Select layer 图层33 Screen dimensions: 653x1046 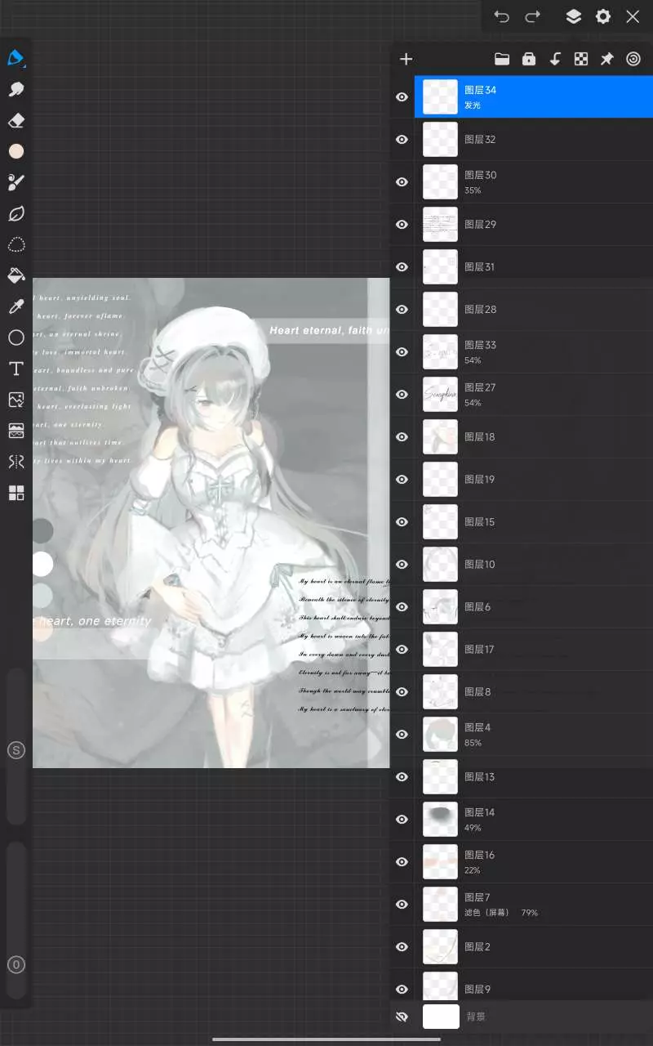534,351
